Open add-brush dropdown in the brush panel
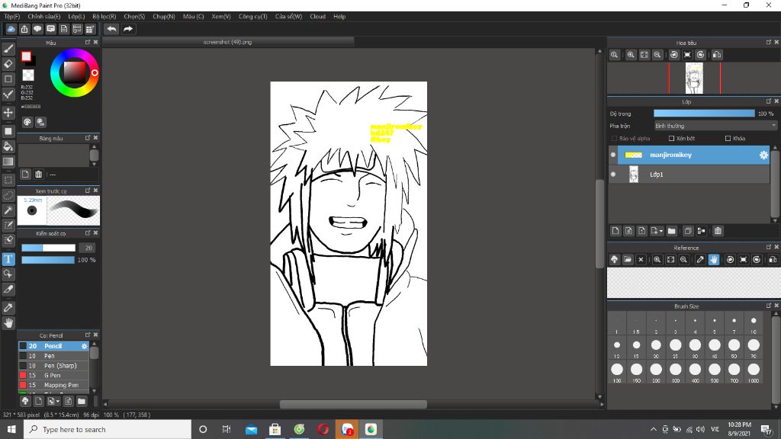This screenshot has height=439, width=781. [58, 401]
